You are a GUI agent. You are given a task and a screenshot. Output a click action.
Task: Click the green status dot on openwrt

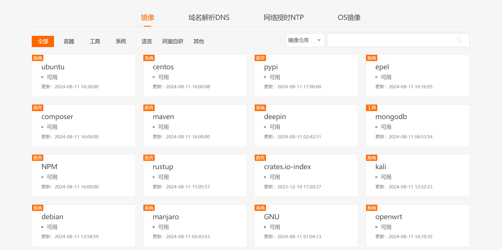tap(376, 227)
